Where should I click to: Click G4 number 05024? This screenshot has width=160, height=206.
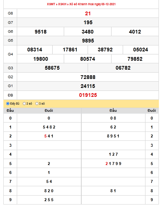[x=141, y=50]
